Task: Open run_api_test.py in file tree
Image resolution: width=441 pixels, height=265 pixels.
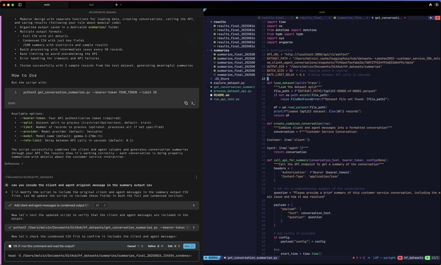Action: (226, 99)
